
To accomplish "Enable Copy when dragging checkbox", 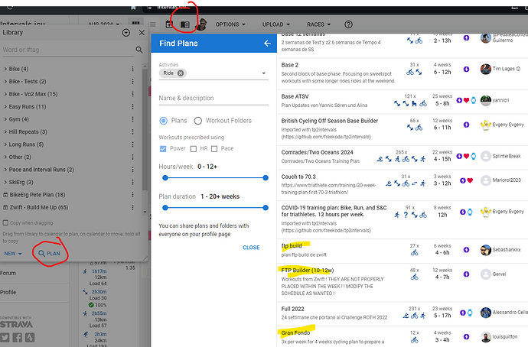I will (5, 223).
